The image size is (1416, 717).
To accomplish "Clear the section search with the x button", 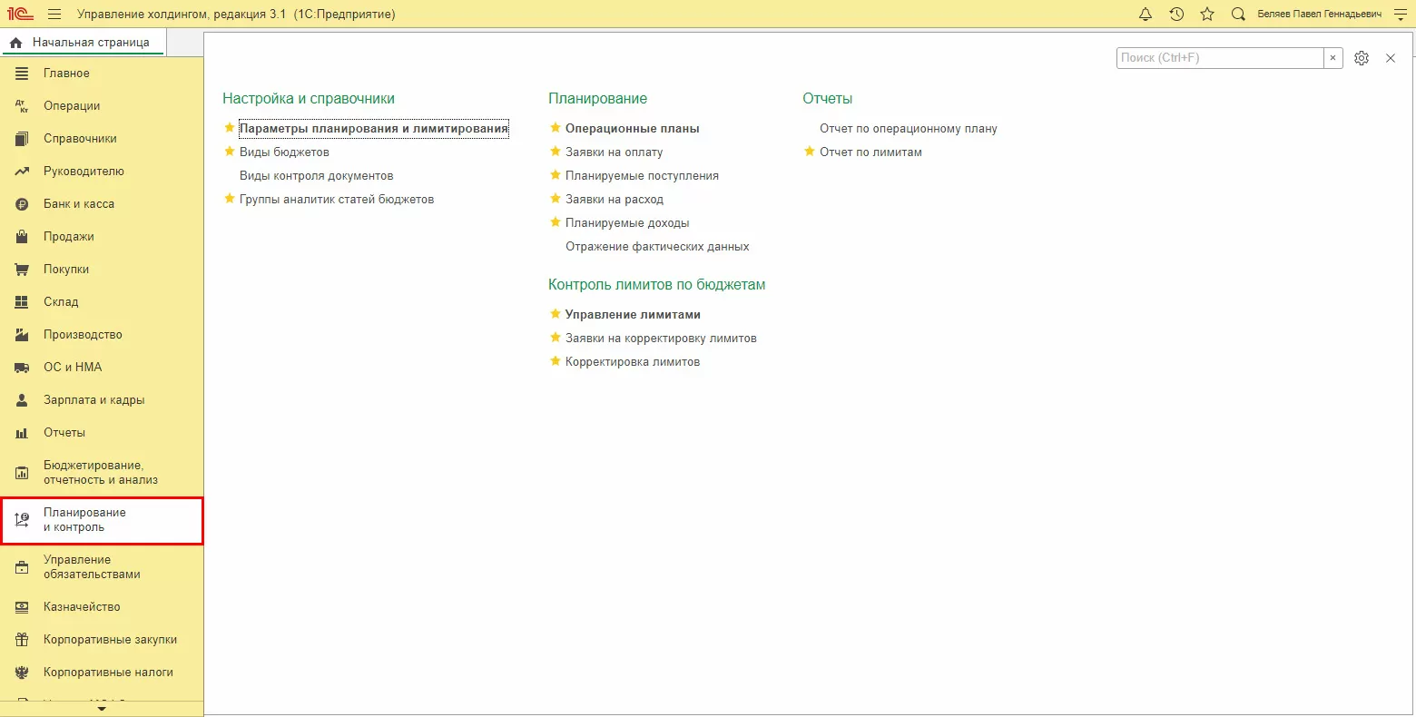I will tap(1332, 58).
